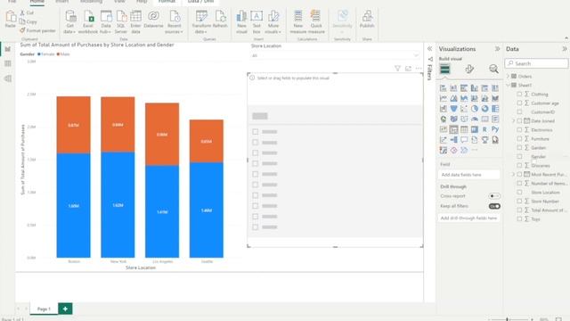
Task: Open the Analytics pane tab with magnifier
Action: click(x=493, y=69)
